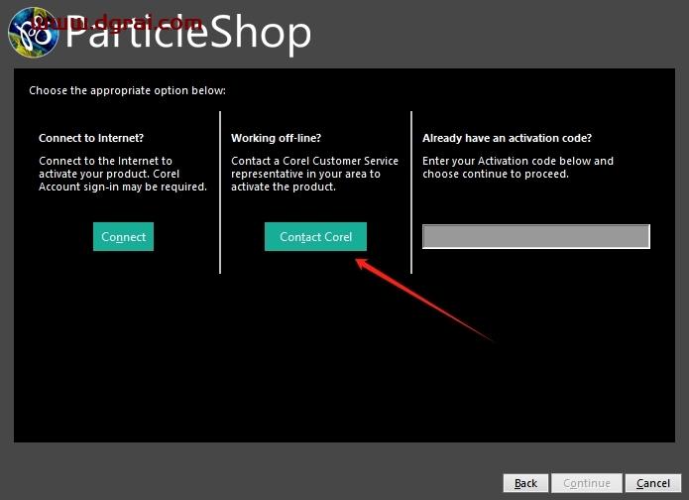Viewport: 689px width, 500px height.
Task: Cancel the activation dialog
Action: tap(653, 483)
